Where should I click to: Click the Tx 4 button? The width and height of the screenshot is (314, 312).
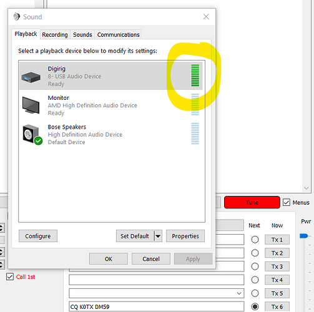[x=277, y=280]
